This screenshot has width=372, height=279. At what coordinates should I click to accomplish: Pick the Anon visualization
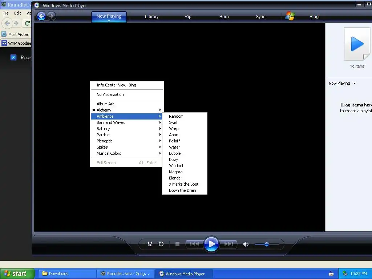click(185, 135)
